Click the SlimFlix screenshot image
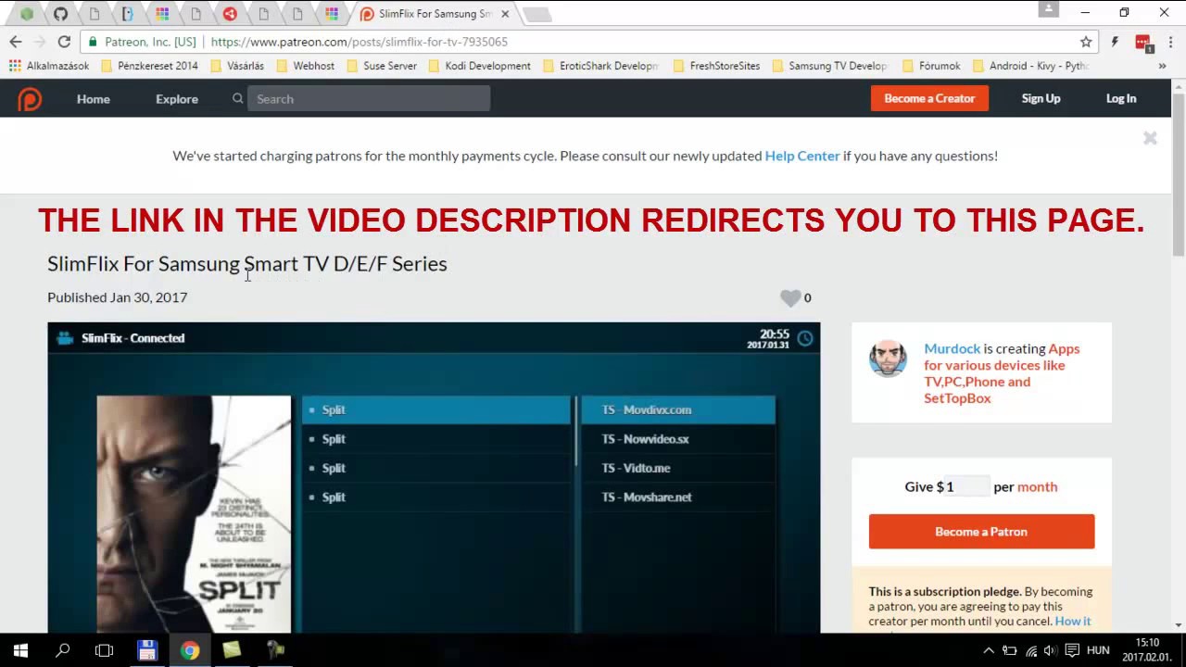The height and width of the screenshot is (667, 1186). 434,478
